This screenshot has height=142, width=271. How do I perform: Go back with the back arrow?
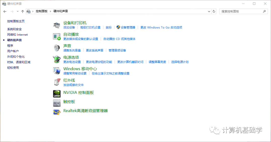(5, 11)
